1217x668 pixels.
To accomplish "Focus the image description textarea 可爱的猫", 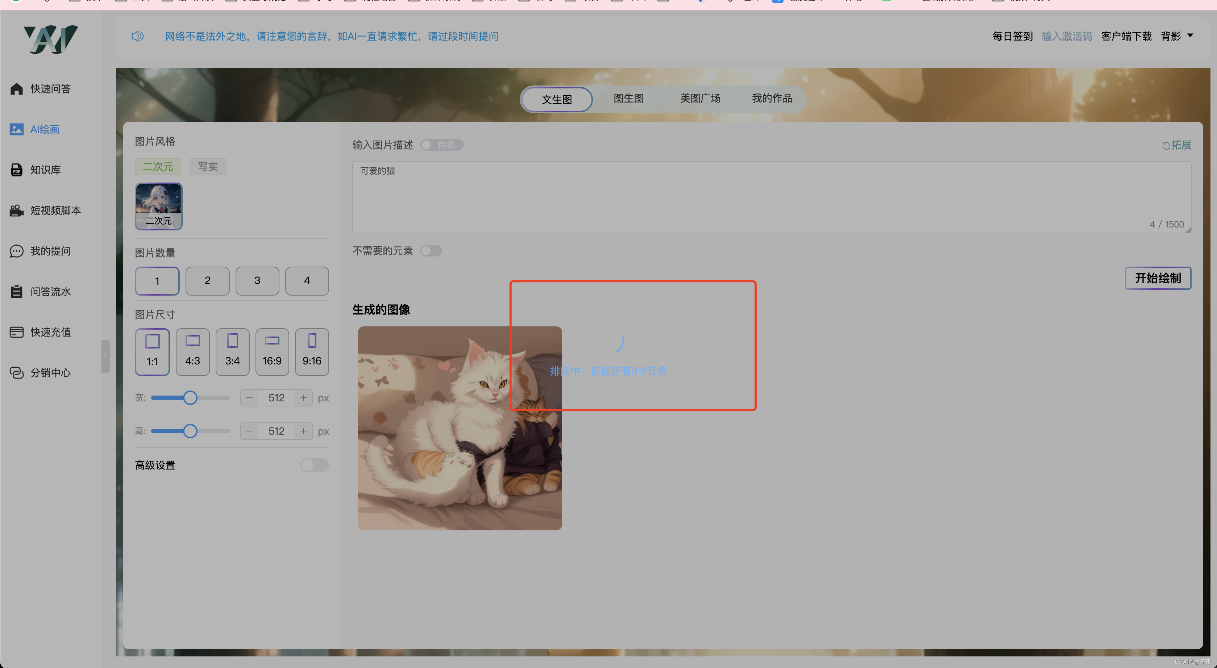I will point(772,197).
